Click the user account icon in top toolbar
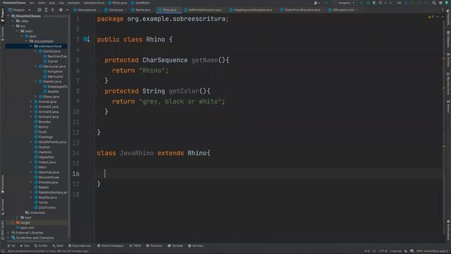 point(316,3)
